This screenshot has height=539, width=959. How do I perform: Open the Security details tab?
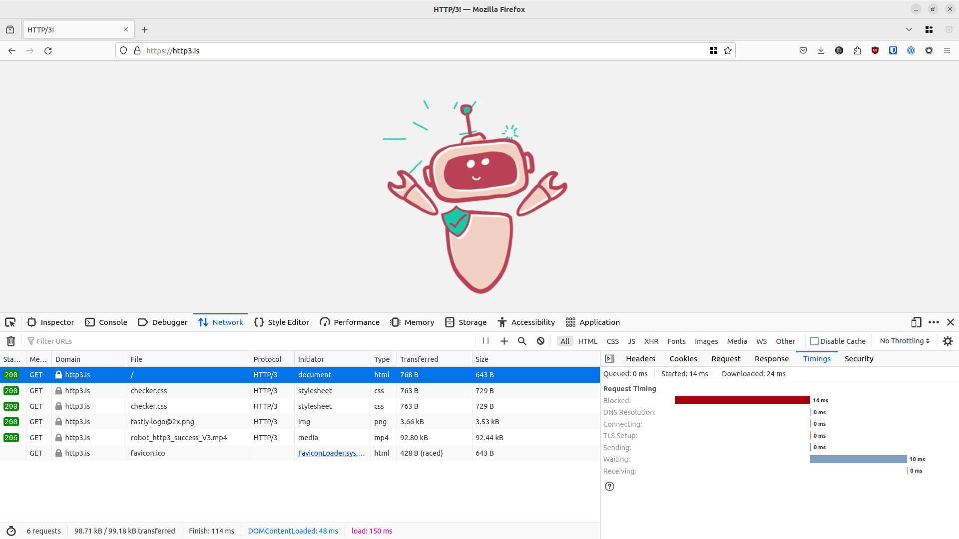click(859, 359)
